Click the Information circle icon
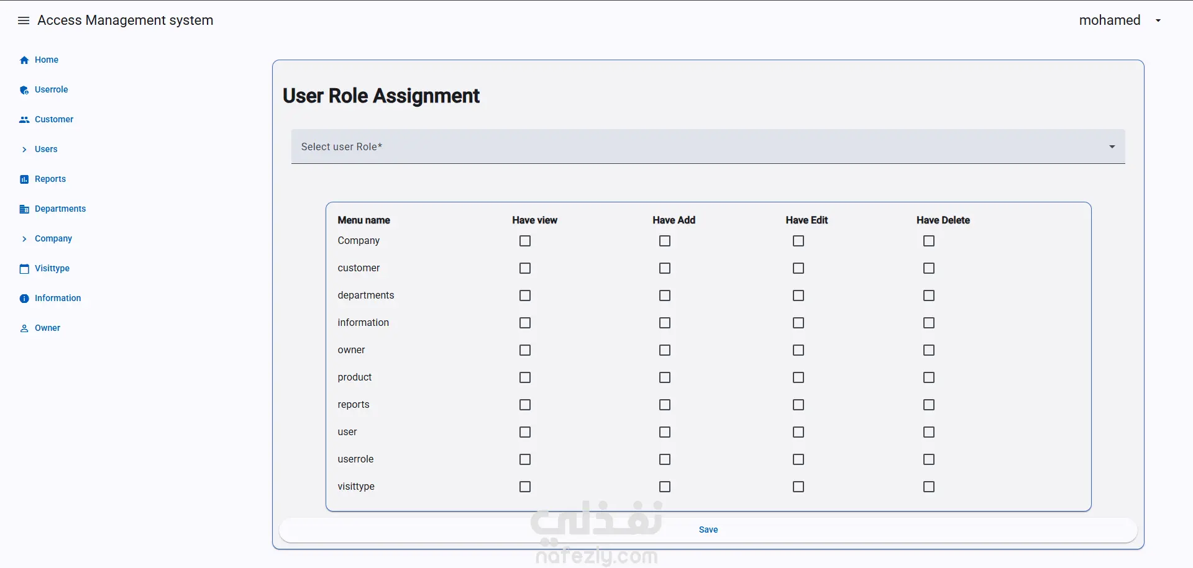This screenshot has height=568, width=1193. point(24,299)
